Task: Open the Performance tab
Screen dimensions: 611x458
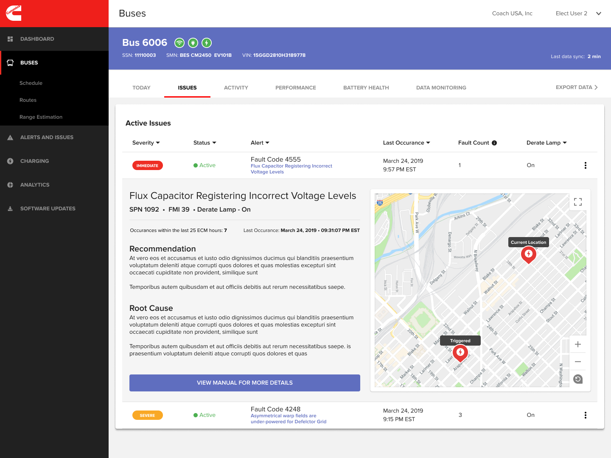Action: pyautogui.click(x=296, y=88)
